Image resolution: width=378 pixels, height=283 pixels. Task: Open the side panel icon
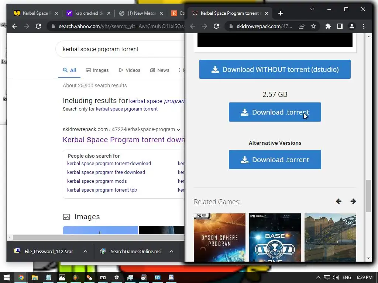click(x=340, y=26)
